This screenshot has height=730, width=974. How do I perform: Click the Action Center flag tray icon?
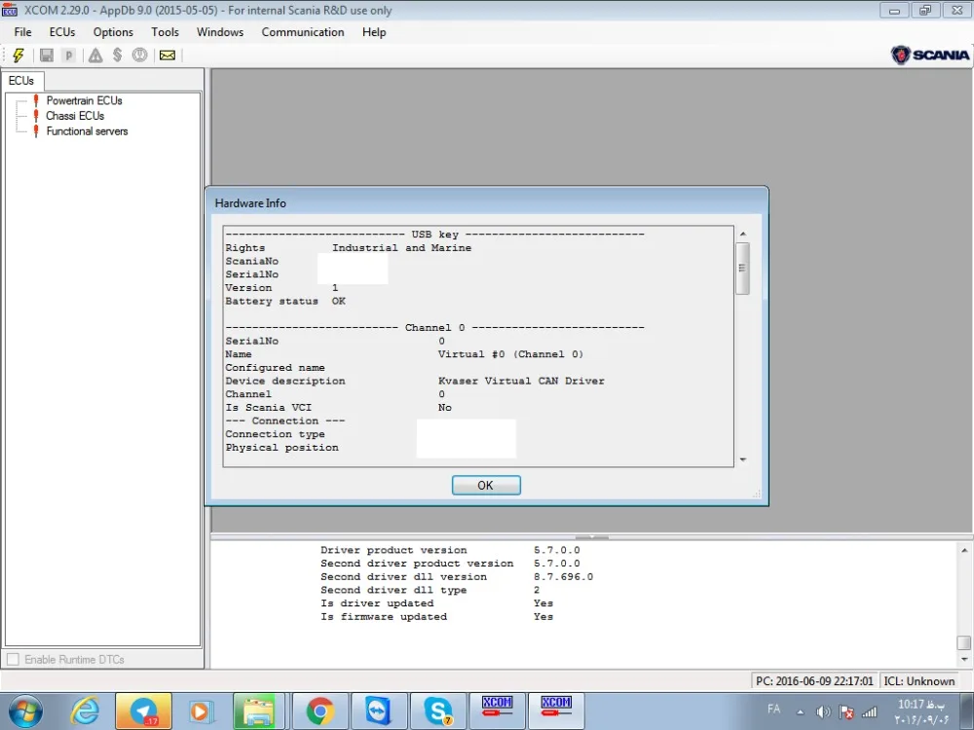pos(846,712)
